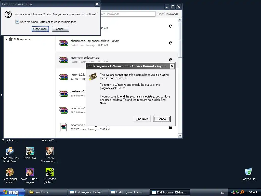Confirm with the Close Tabs button
This screenshot has width=261, height=196.
point(40,29)
